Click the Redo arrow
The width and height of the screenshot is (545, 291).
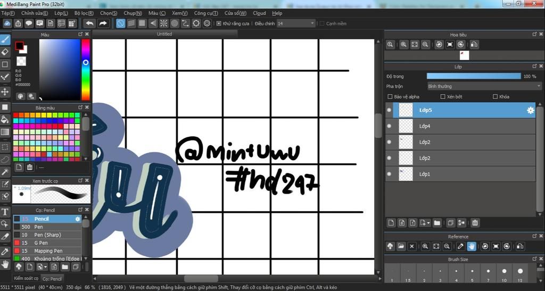(103, 23)
